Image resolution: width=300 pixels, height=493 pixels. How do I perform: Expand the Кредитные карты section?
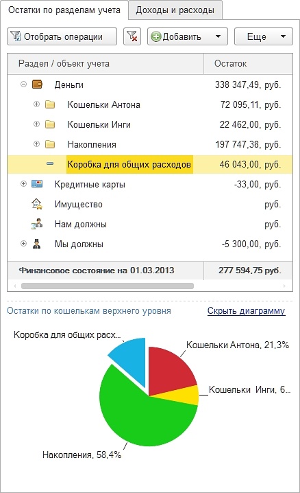pyautogui.click(x=23, y=183)
